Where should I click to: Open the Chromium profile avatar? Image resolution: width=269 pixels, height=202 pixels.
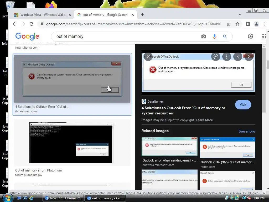tap(256, 24)
